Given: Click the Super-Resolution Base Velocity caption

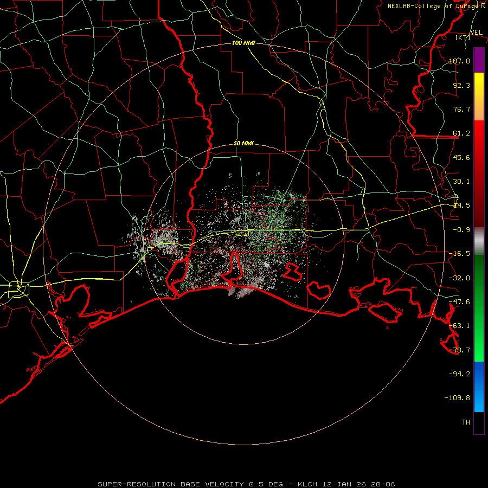Looking at the screenshot, I should click(247, 484).
